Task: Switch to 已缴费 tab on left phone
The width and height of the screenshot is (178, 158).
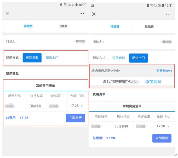Action: click(x=63, y=26)
